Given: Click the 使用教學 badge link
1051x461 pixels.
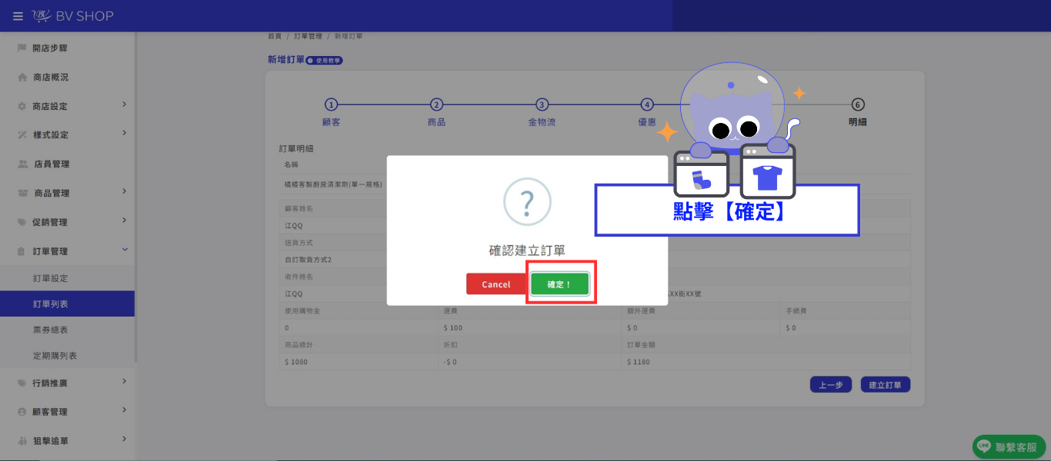Looking at the screenshot, I should pyautogui.click(x=324, y=61).
